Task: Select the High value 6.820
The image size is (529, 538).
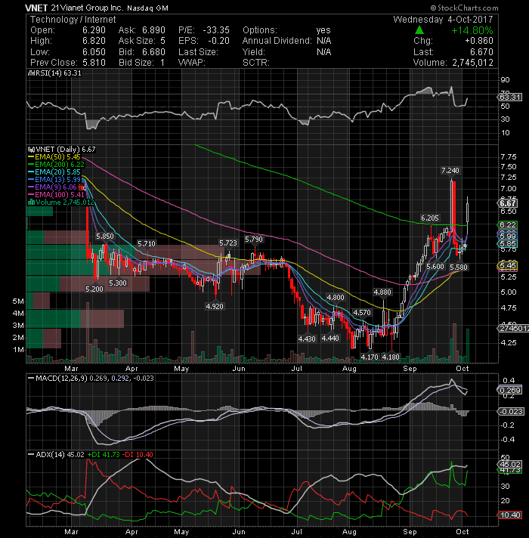Action: pyautogui.click(x=94, y=41)
